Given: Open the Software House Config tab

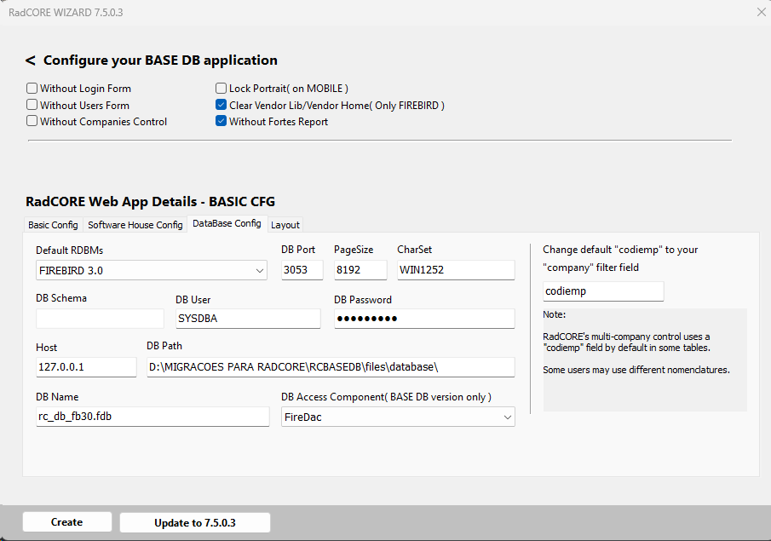Looking at the screenshot, I should coord(135,225).
